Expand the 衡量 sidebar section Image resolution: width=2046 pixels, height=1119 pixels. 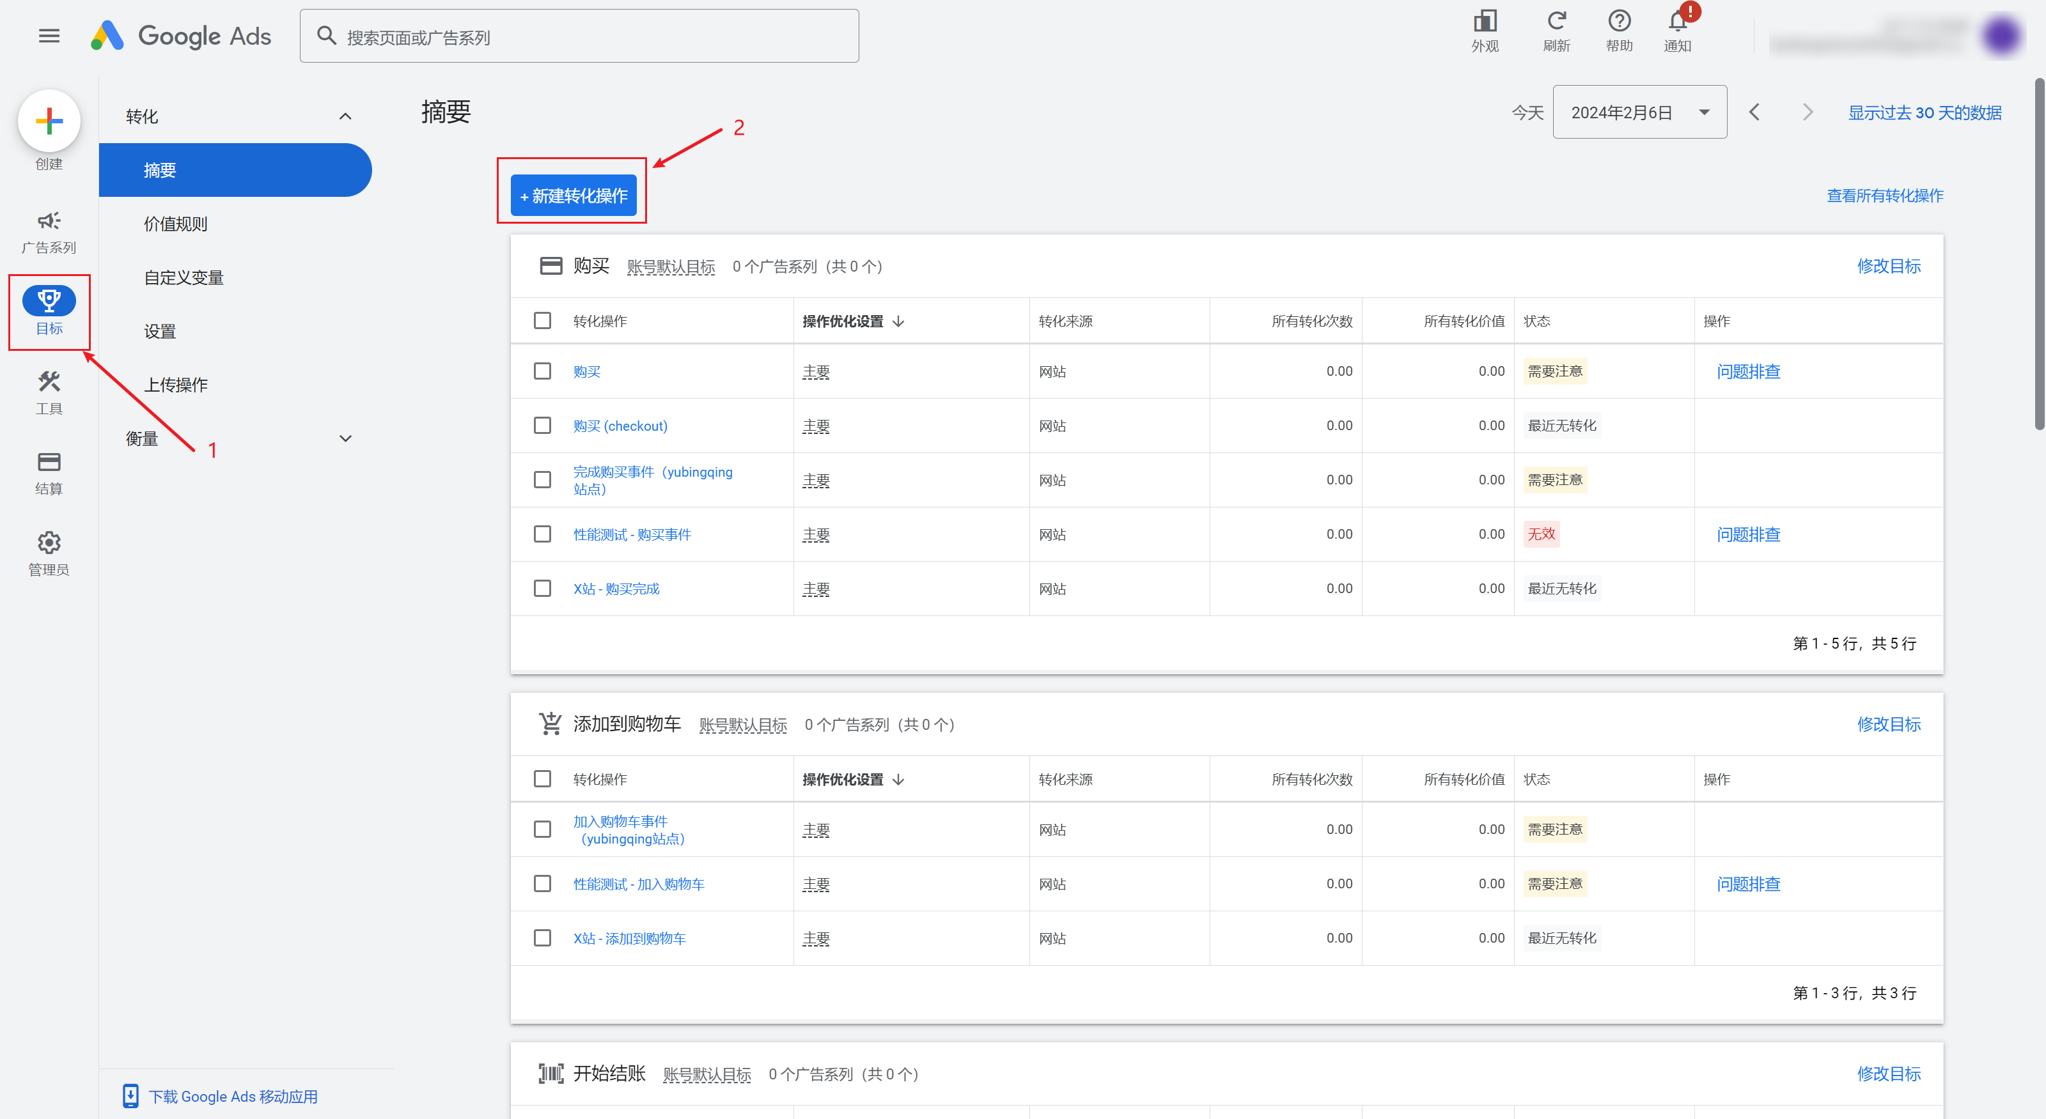point(345,438)
